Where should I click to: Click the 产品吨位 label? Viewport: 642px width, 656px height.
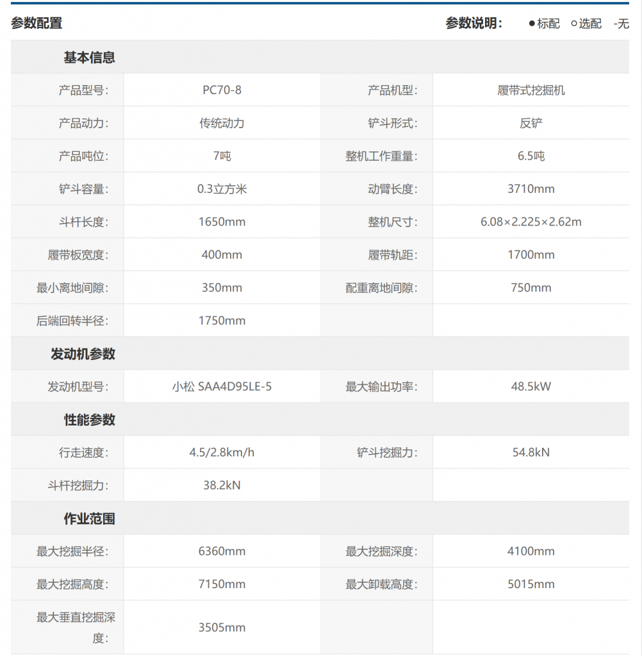point(83,156)
